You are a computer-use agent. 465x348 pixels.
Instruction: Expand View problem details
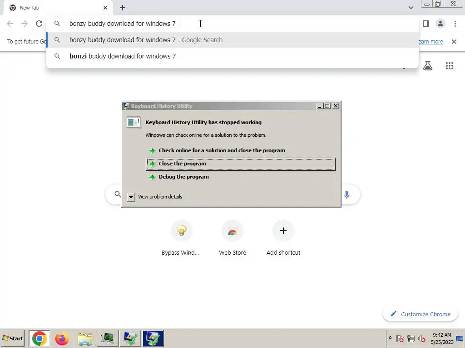point(131,197)
